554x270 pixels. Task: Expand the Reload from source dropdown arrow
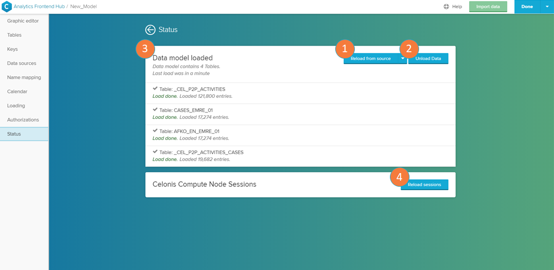402,59
